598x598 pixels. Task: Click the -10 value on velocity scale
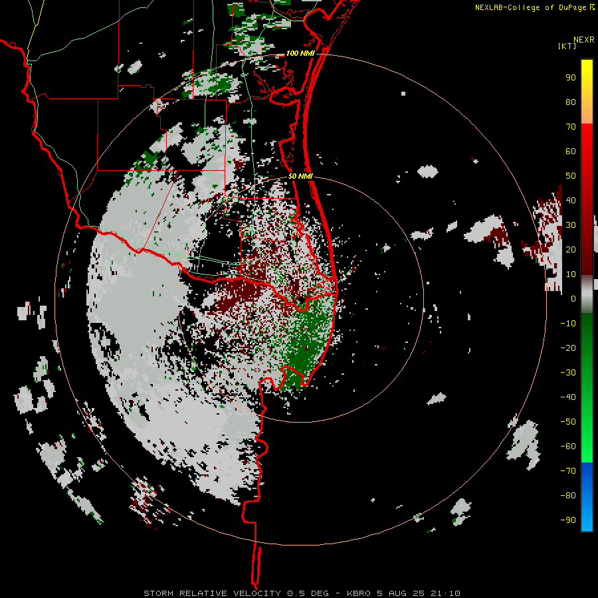pos(568,324)
